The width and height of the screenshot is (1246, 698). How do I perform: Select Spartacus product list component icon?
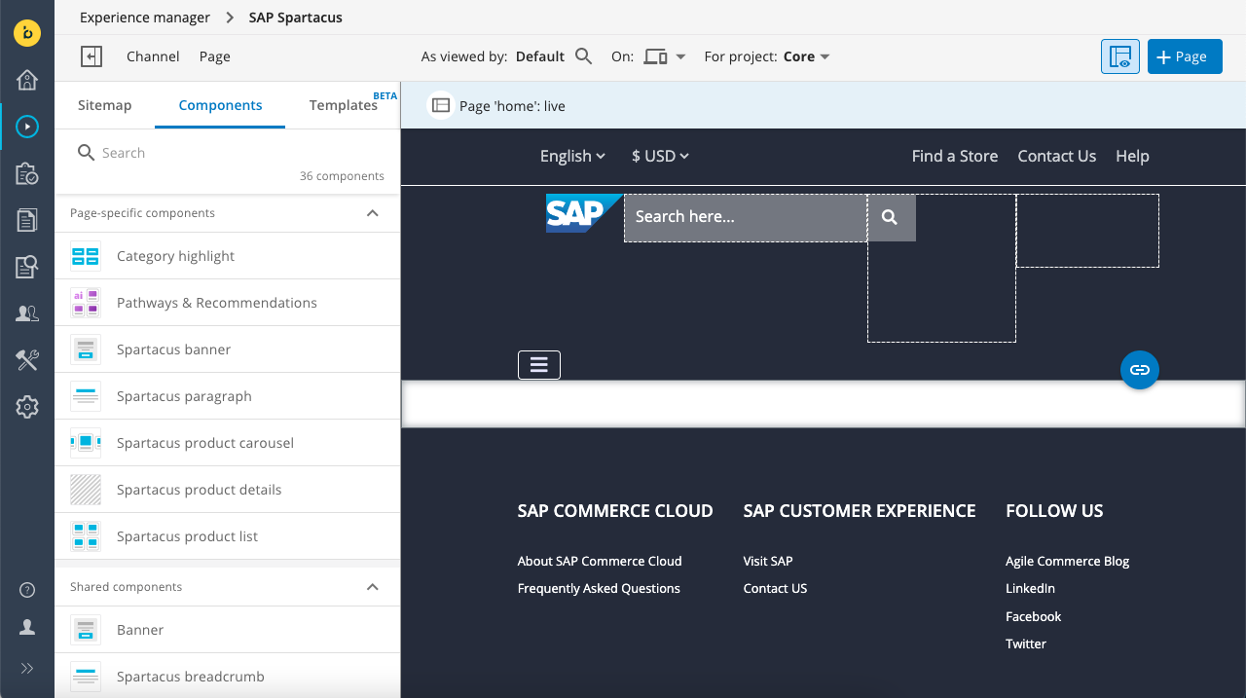86,536
